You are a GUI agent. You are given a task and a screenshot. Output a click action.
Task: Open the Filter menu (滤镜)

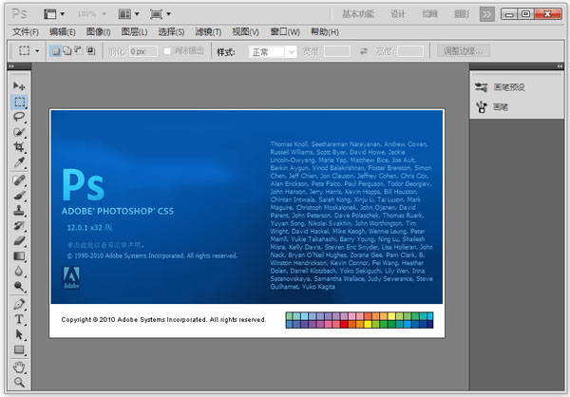tap(208, 32)
